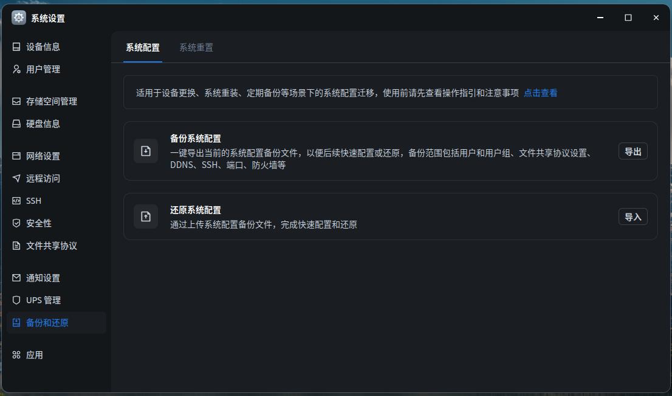The image size is (672, 396).
Task: Click the 系统设置 window title text
Action: (48, 18)
